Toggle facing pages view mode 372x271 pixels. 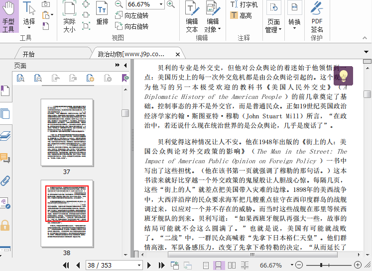click(x=232, y=265)
